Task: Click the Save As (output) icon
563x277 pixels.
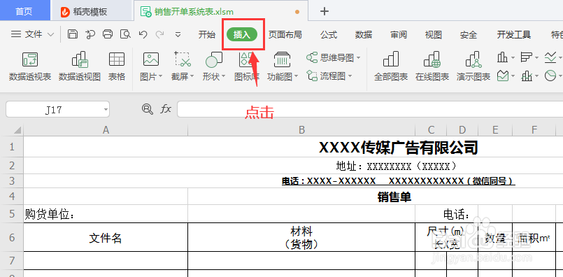Action: tap(90, 34)
